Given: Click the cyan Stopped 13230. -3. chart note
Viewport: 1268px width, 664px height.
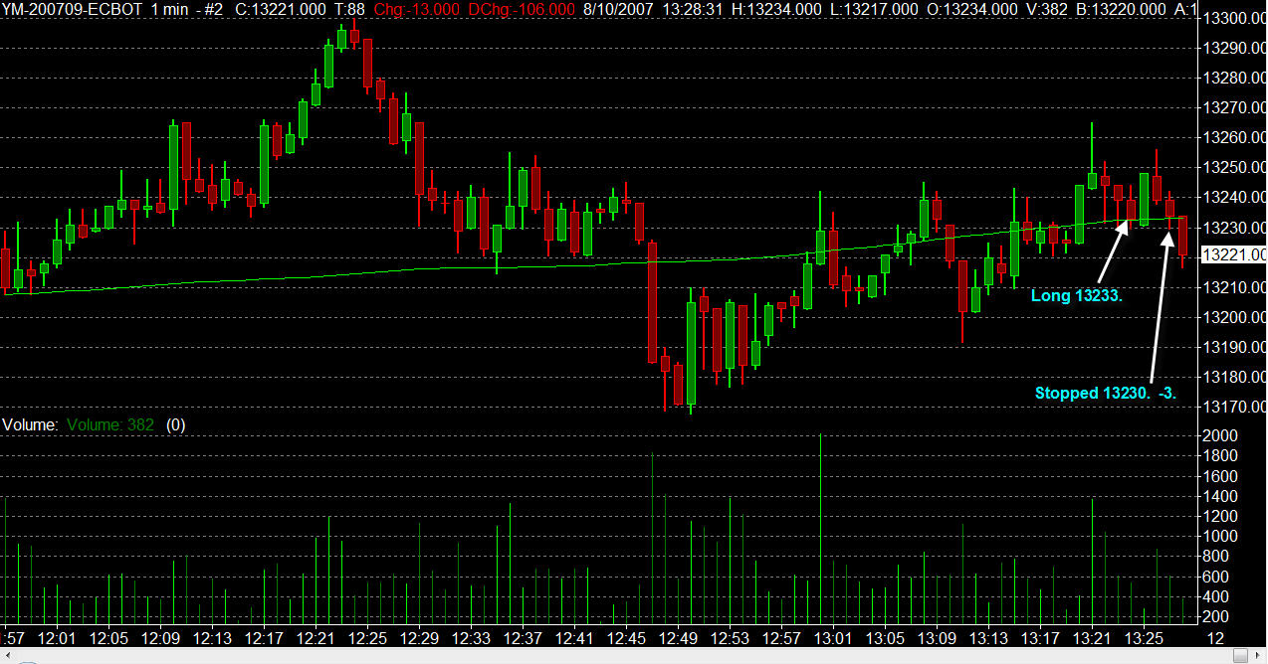Looking at the screenshot, I should [x=1107, y=393].
